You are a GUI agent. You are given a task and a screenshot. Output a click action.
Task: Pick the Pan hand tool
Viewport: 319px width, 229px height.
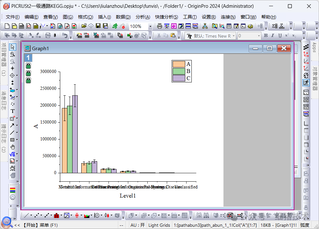point(12,147)
